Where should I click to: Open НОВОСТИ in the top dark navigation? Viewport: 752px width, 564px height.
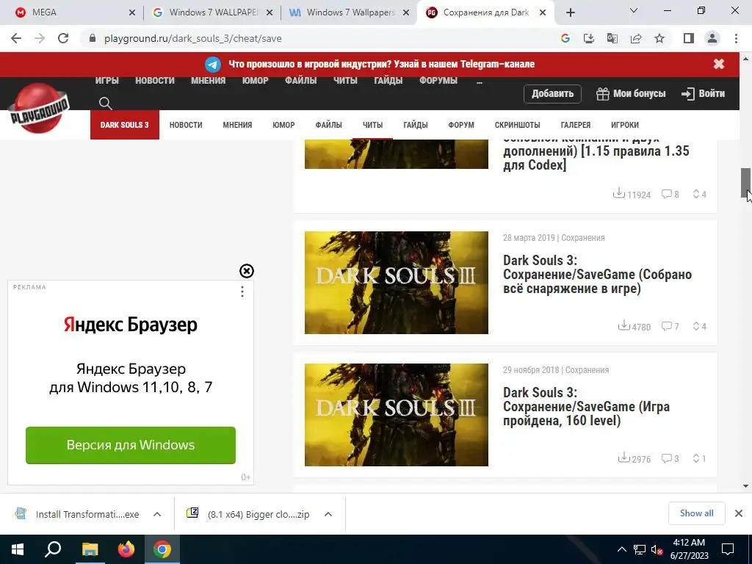click(x=155, y=81)
